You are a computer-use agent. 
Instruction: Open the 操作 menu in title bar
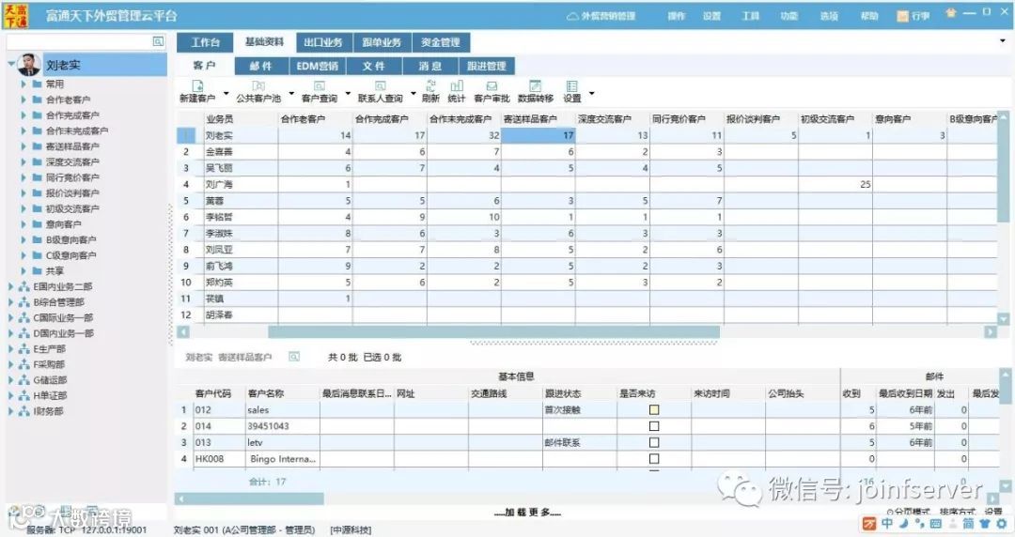pyautogui.click(x=677, y=16)
